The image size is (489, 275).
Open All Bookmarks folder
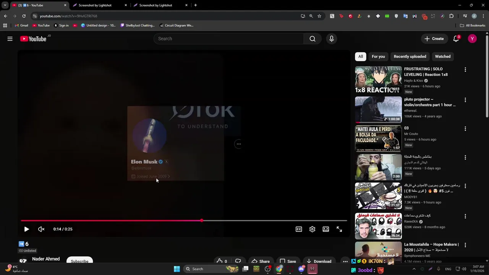pyautogui.click(x=473, y=26)
